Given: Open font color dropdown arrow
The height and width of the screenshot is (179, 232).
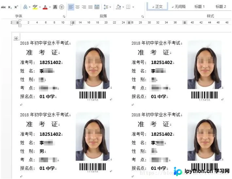Looking at the screenshot, I should point(50,7).
